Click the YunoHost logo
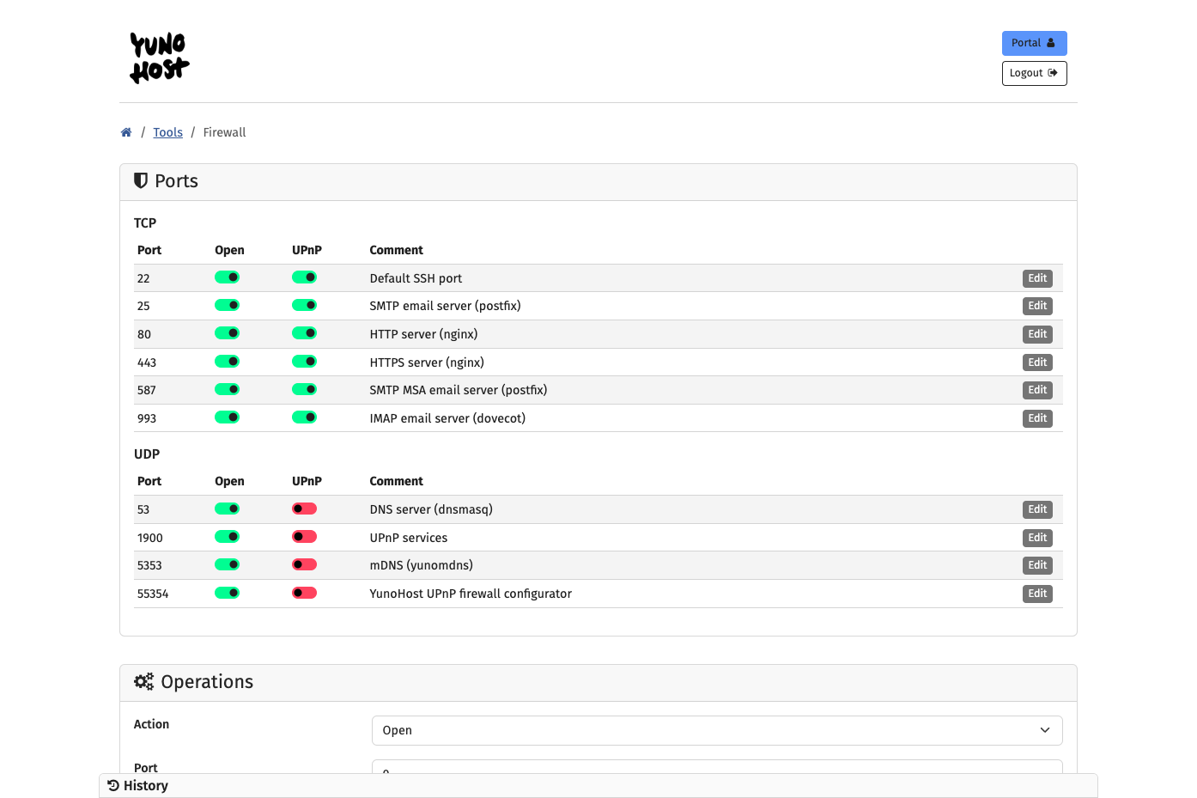Screen dimensions: 1197x798 coord(159,58)
